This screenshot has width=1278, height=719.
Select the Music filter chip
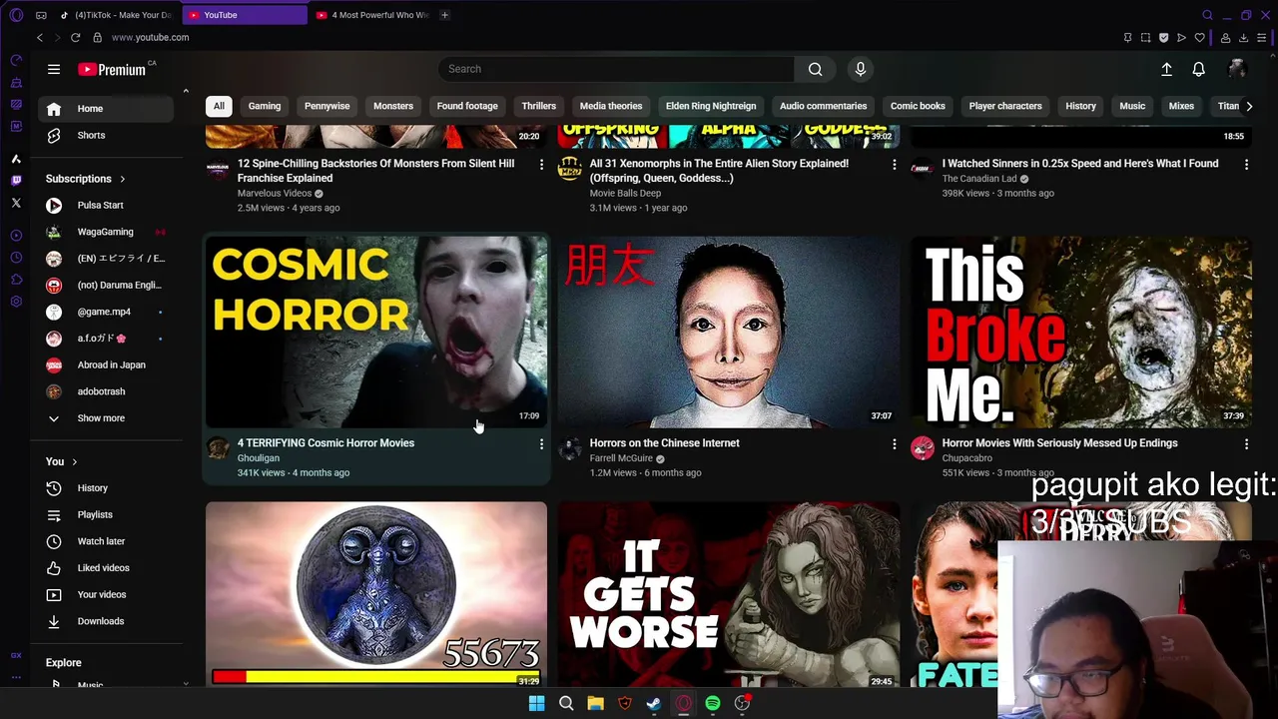(1132, 106)
